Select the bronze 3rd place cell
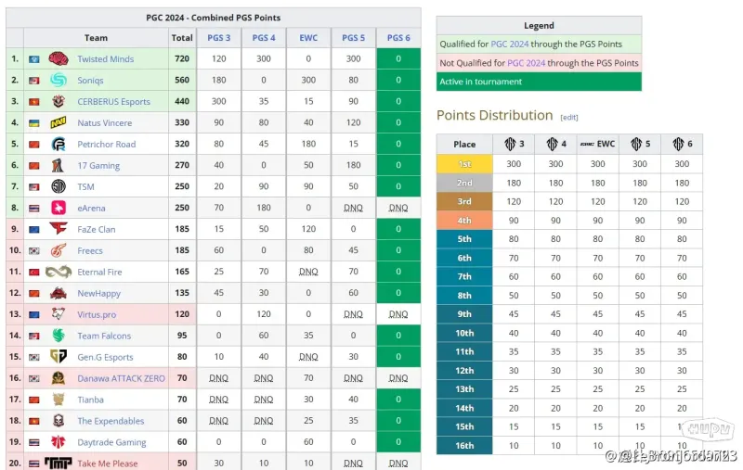 (464, 201)
